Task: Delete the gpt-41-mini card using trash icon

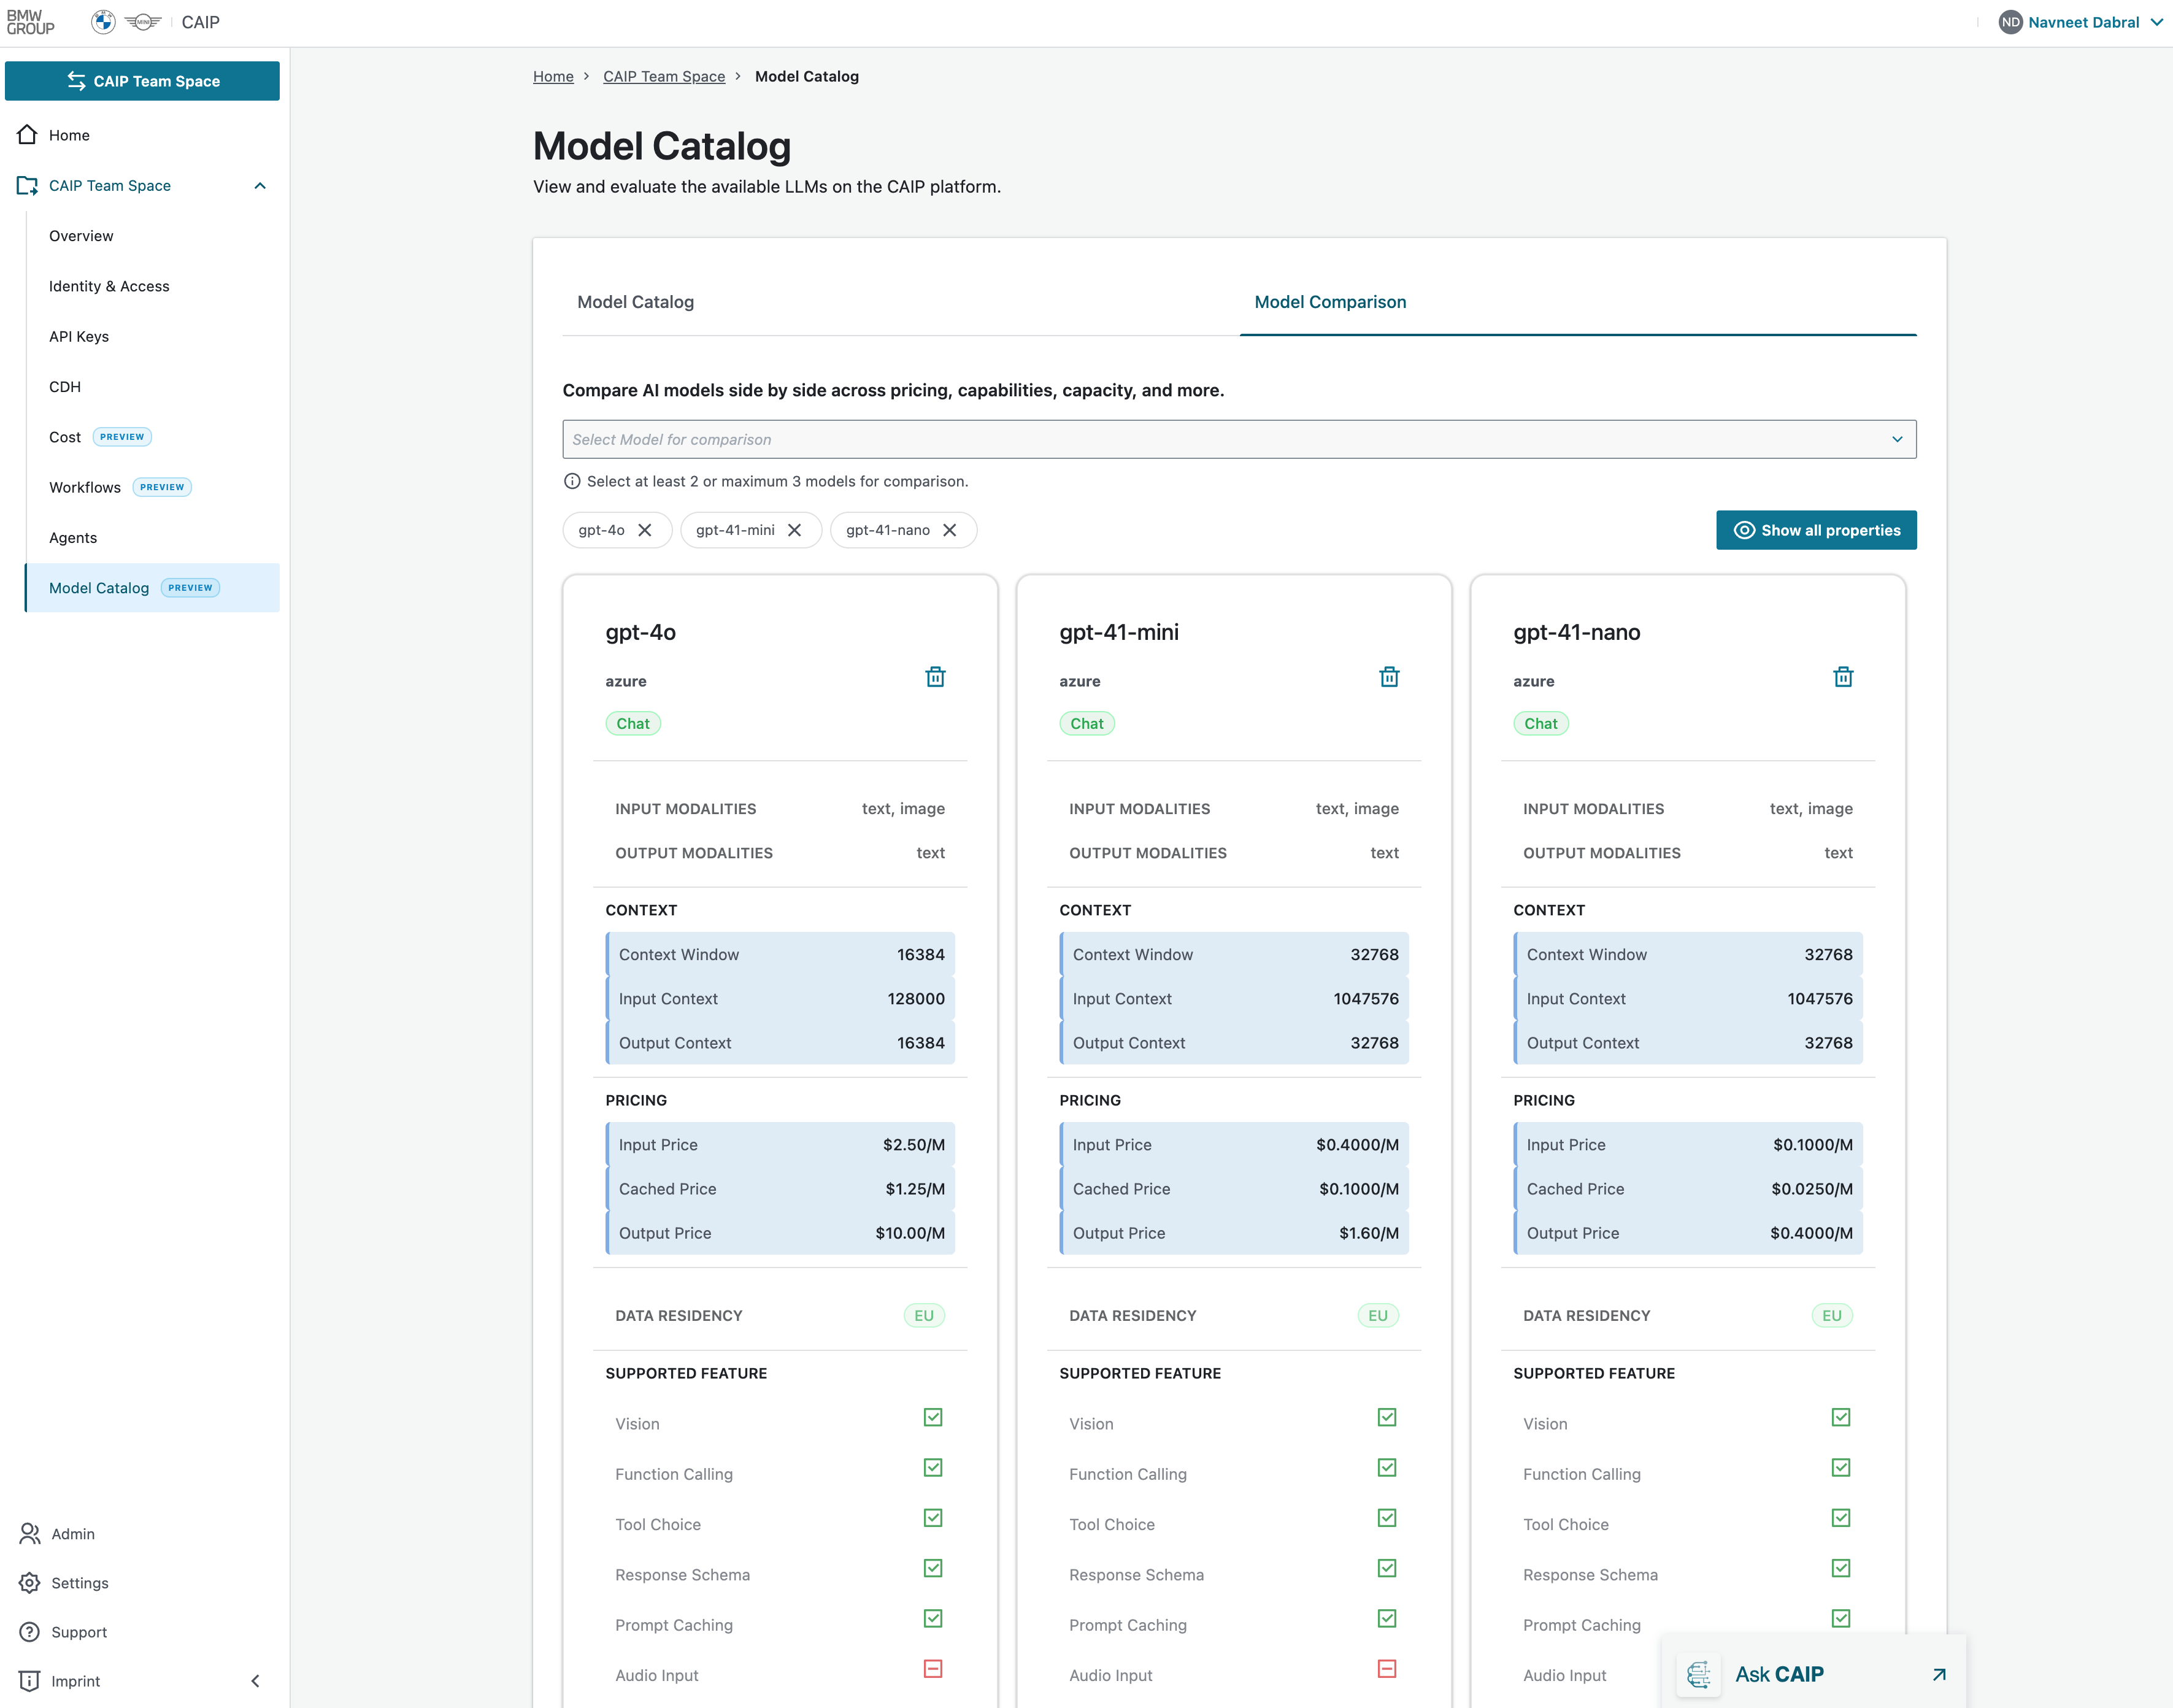Action: click(x=1389, y=677)
